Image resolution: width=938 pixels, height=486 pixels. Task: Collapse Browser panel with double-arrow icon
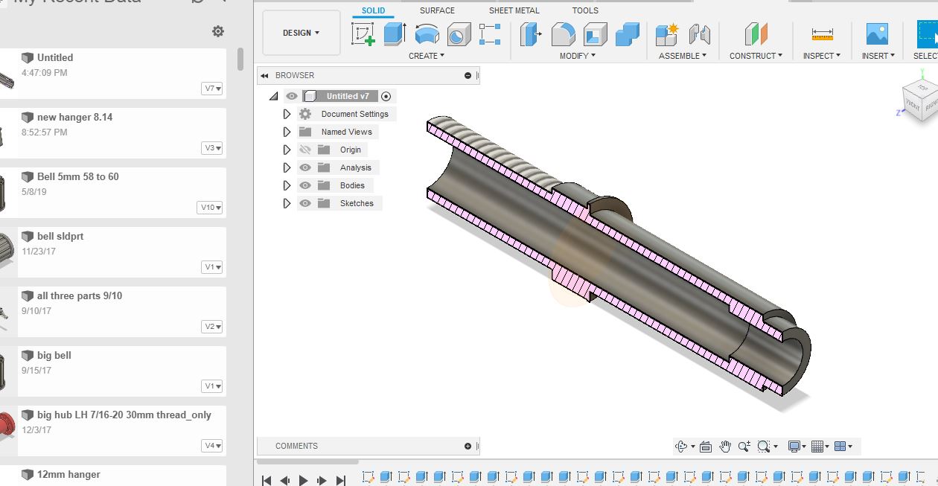pyautogui.click(x=264, y=75)
